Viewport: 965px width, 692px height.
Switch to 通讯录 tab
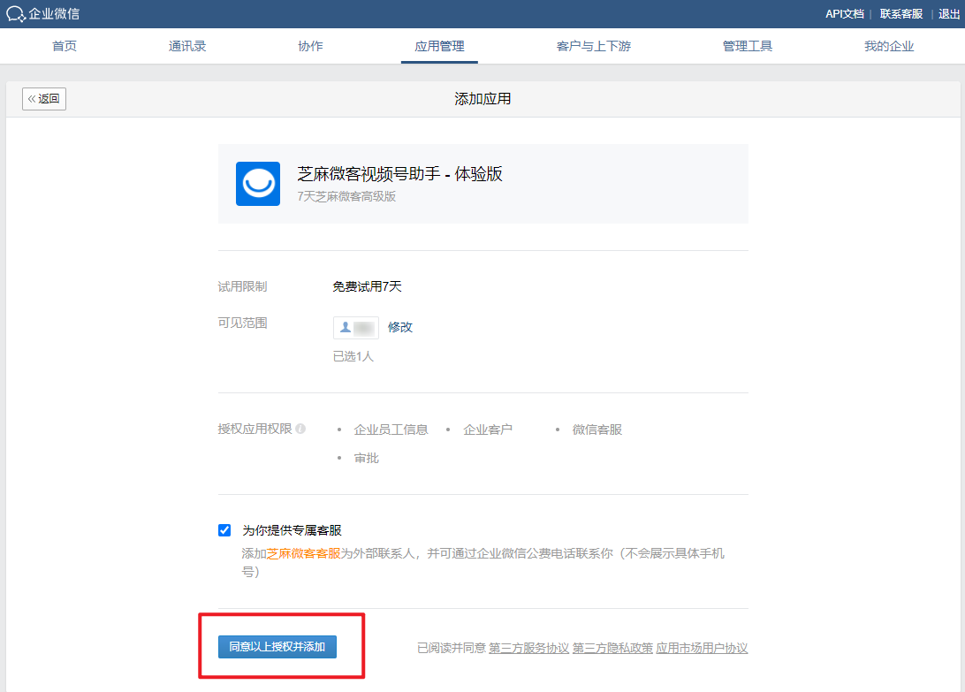click(187, 46)
